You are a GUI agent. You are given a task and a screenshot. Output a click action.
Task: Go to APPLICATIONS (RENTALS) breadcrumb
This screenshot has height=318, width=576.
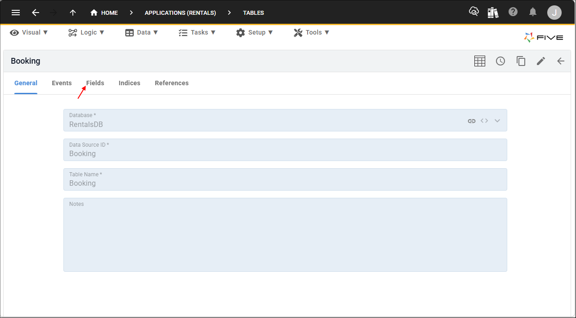point(180,13)
